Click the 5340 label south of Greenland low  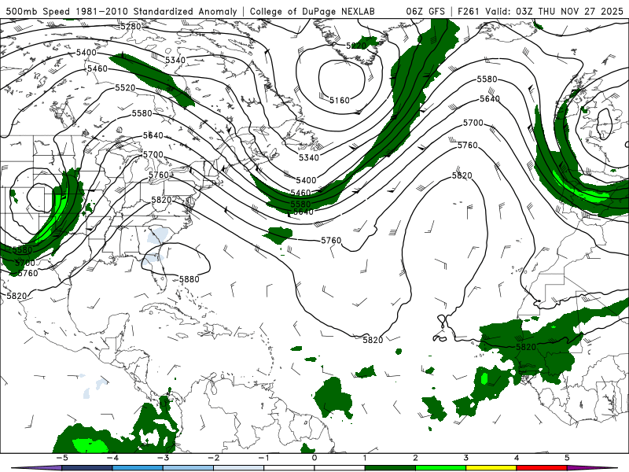point(308,157)
